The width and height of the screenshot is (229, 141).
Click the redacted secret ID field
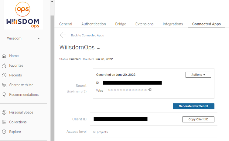click(132, 83)
